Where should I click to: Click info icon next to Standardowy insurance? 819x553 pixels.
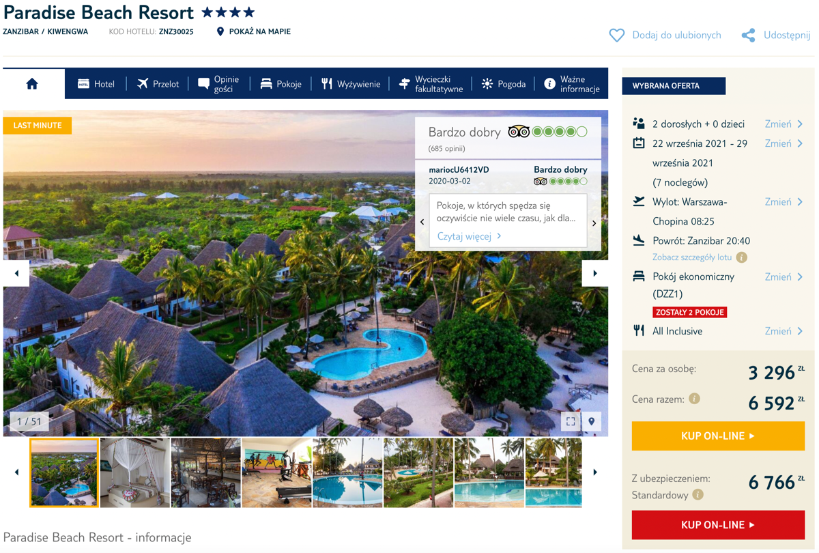pyautogui.click(x=698, y=495)
